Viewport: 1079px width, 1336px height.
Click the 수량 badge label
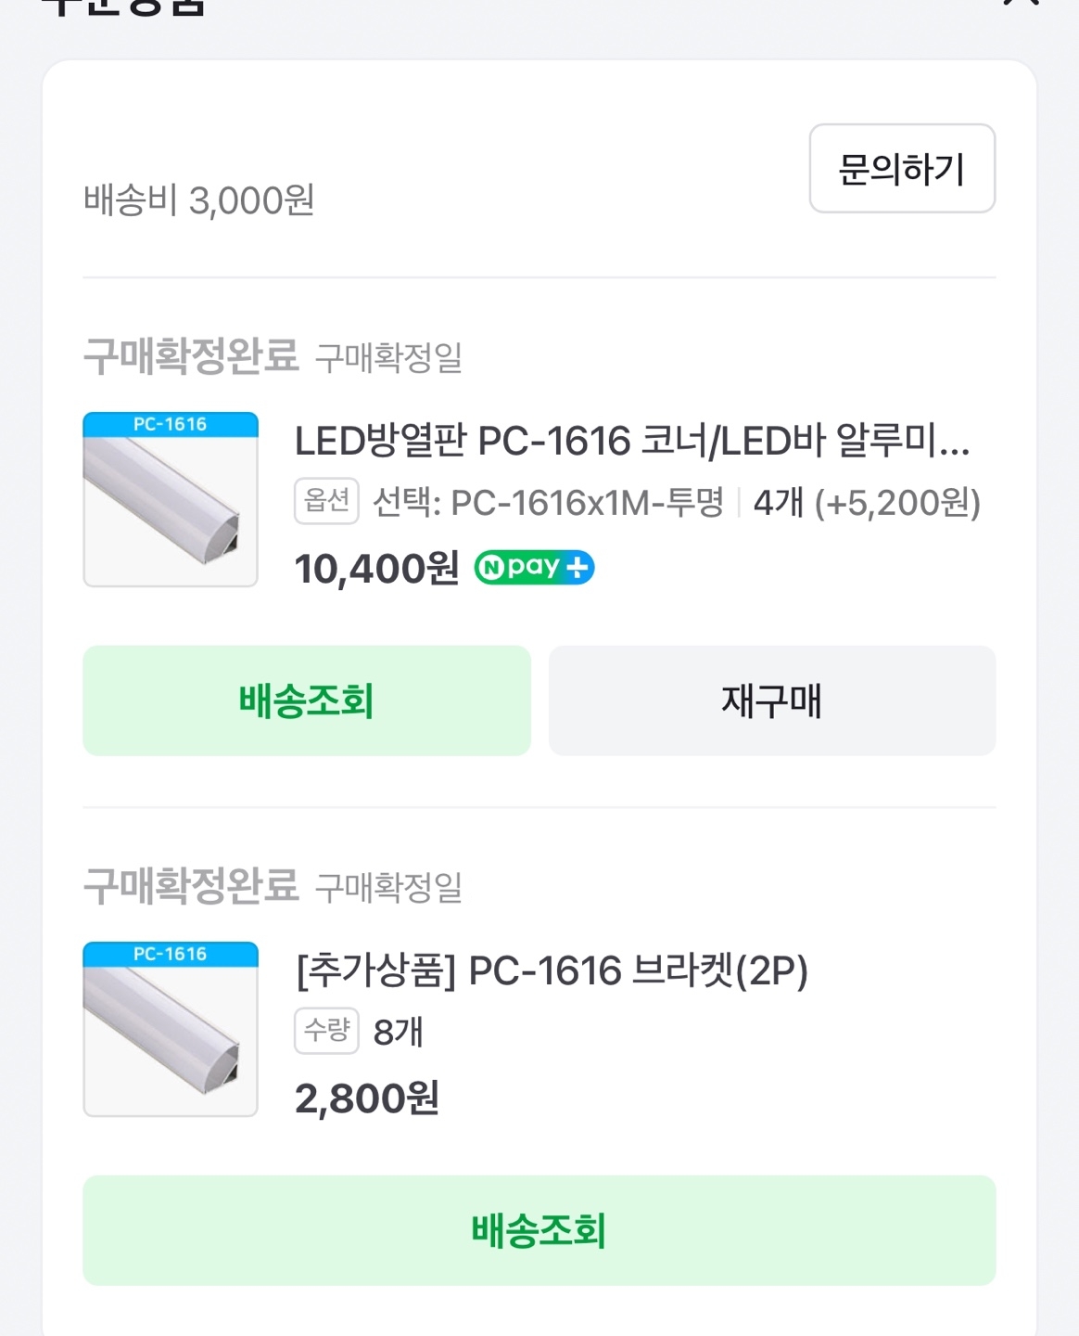[326, 1031]
